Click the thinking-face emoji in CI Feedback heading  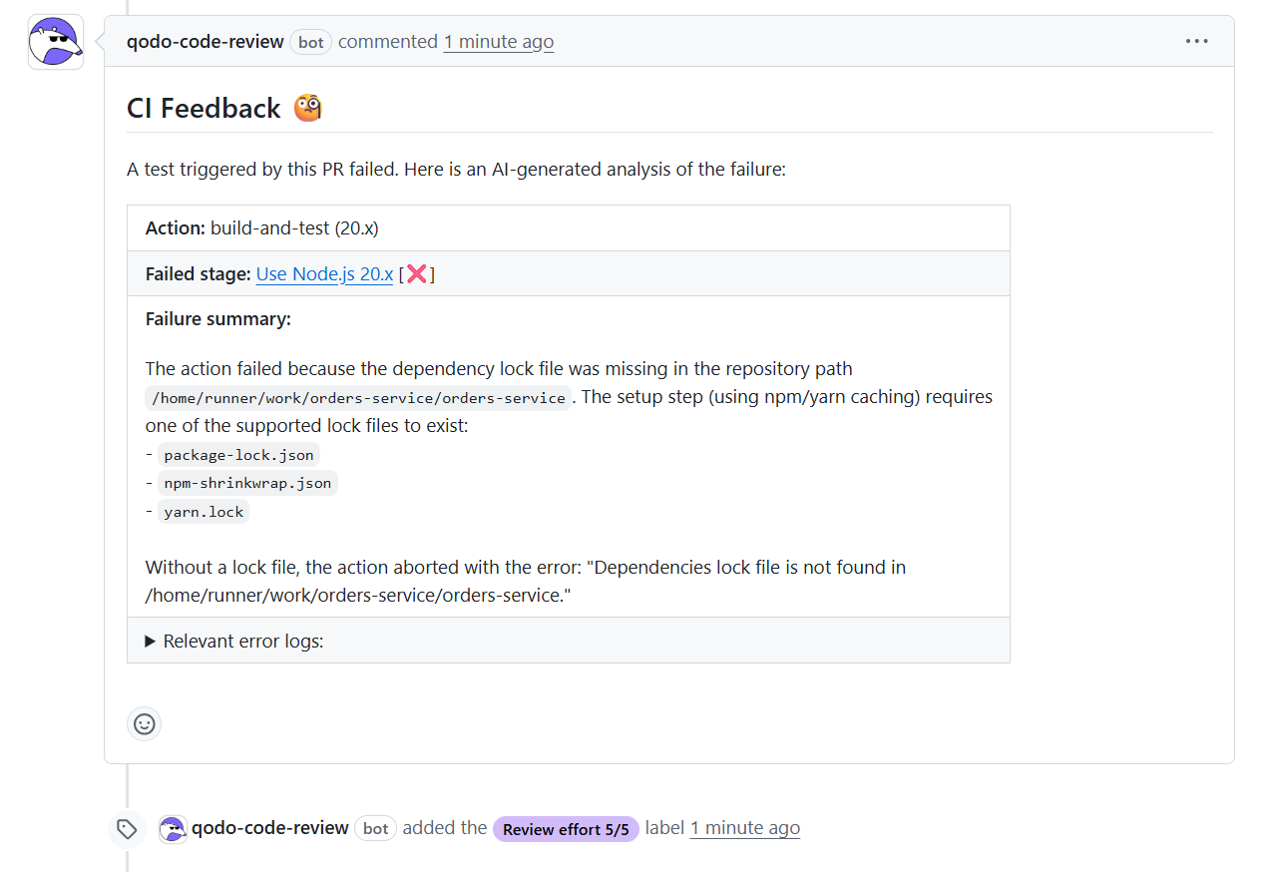click(306, 107)
